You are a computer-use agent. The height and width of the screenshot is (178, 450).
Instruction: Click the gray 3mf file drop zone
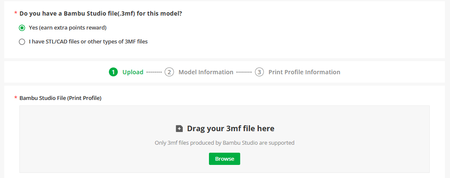point(225,139)
